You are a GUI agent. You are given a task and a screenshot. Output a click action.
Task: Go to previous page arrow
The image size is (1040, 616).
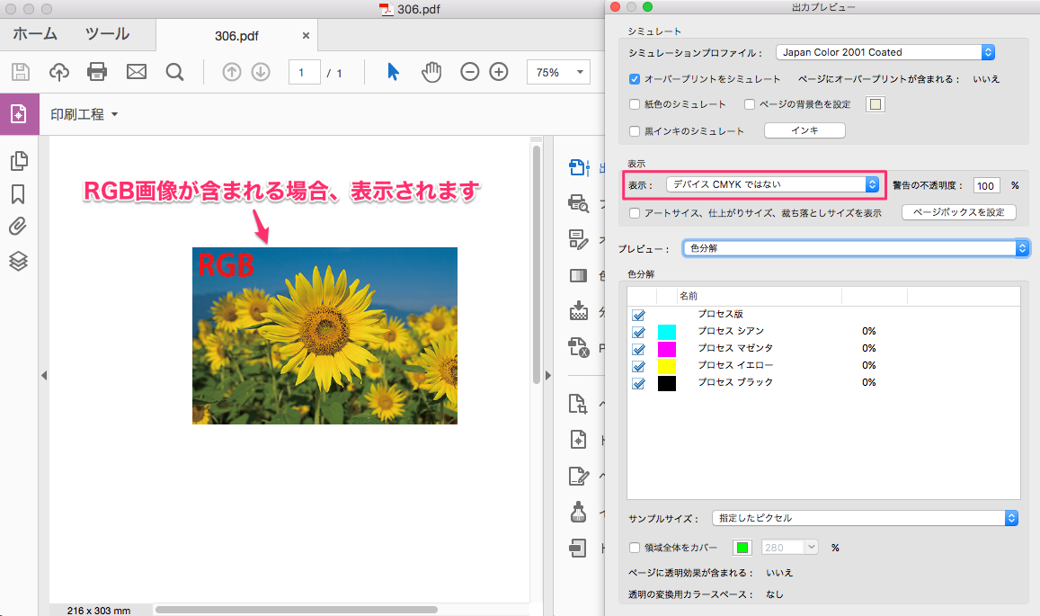coord(232,72)
